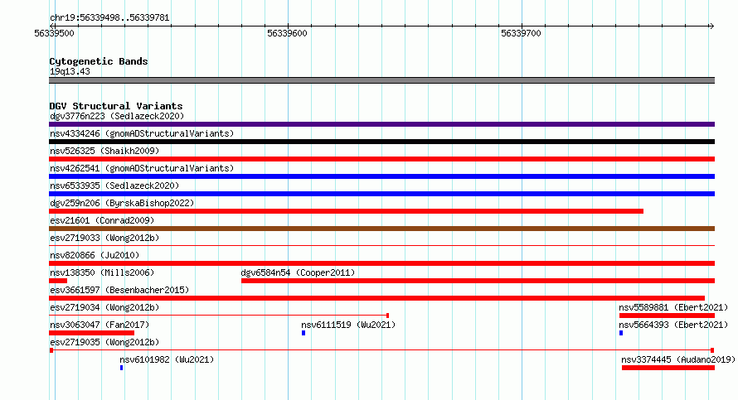Click nsv6111519 (Wu2021) label
Screen dimensions: 738x400
pyautogui.click(x=348, y=325)
